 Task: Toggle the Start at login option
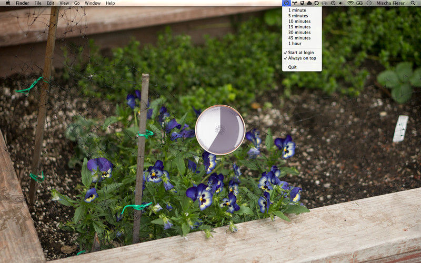(x=302, y=53)
